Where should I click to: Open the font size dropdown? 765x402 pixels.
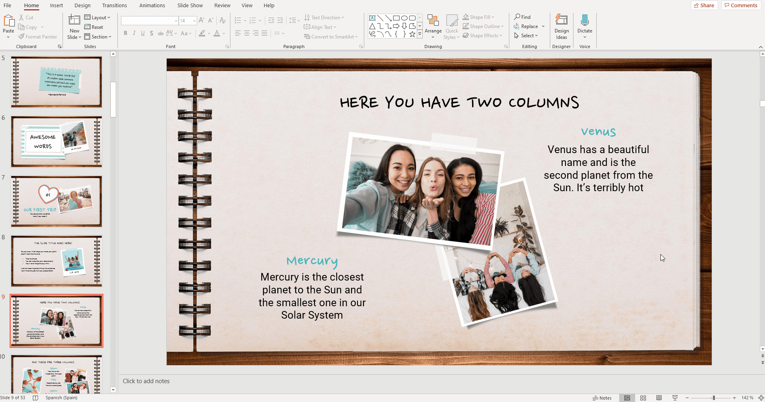(x=194, y=21)
